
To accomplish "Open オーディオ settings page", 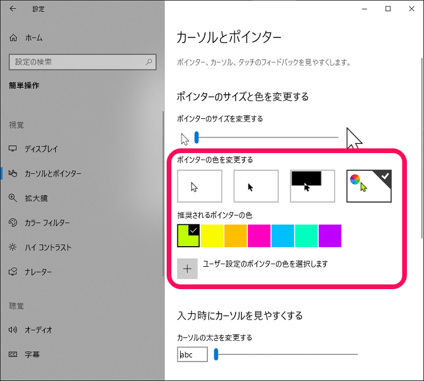I will click(38, 330).
